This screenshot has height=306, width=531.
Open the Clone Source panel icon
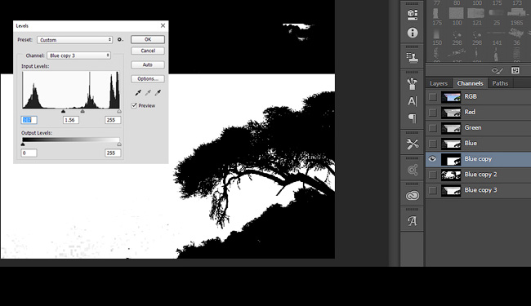(x=412, y=58)
